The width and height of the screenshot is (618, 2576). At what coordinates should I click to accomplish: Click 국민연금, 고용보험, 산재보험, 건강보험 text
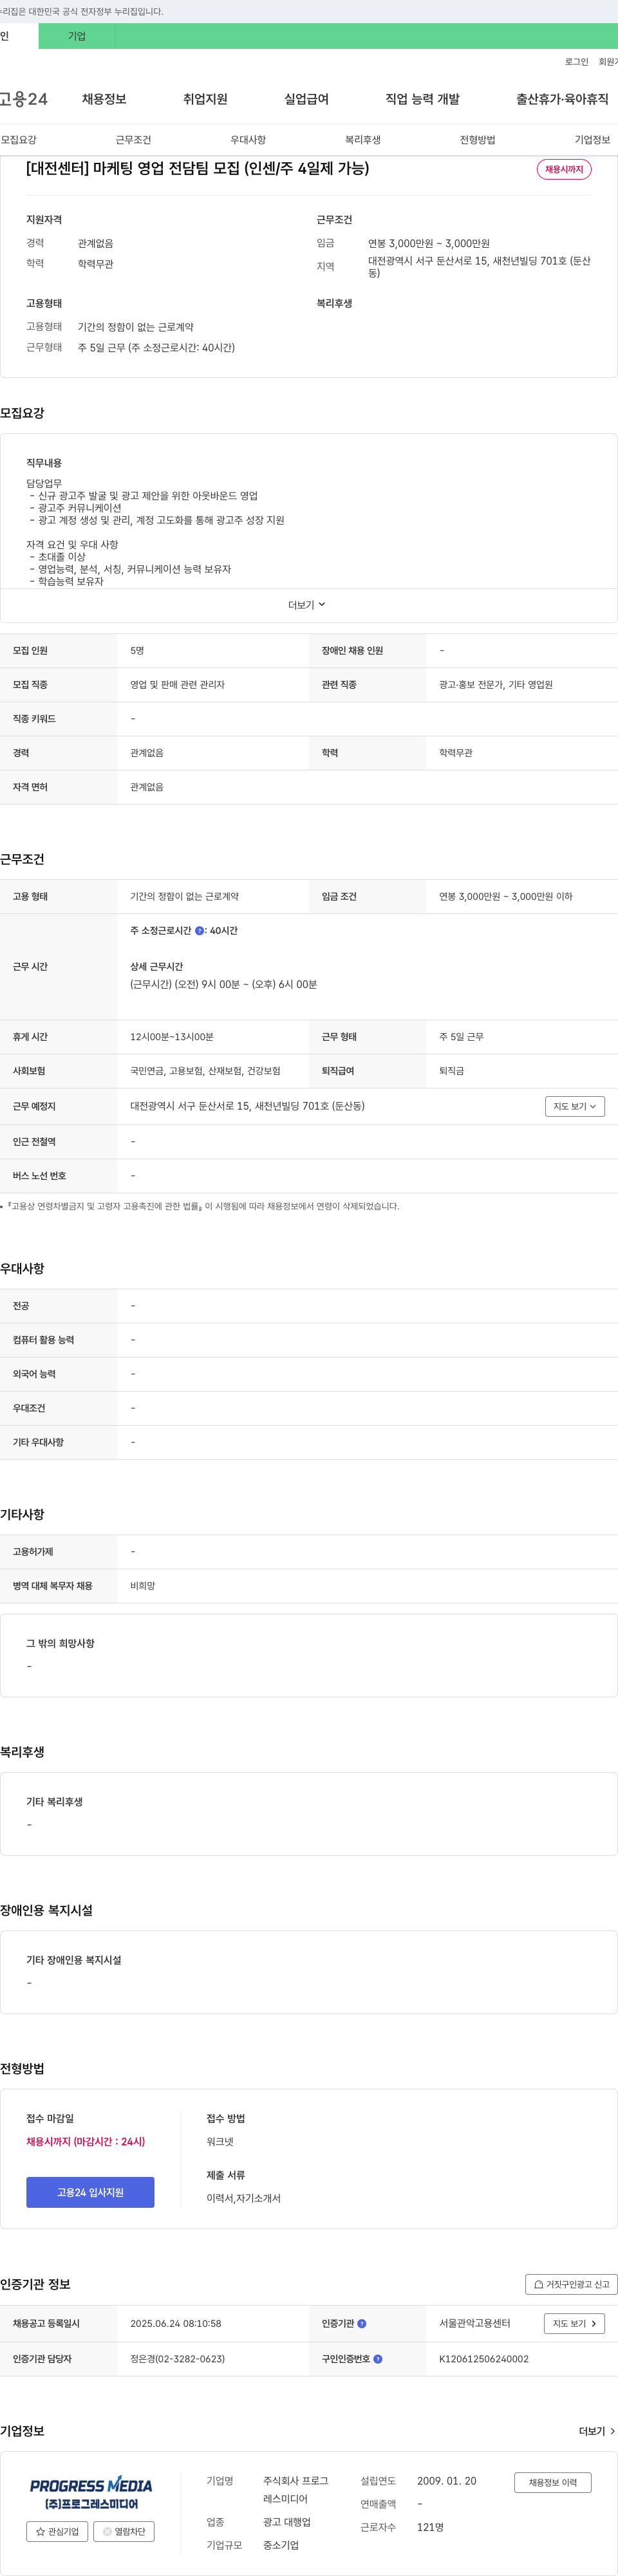[205, 1071]
